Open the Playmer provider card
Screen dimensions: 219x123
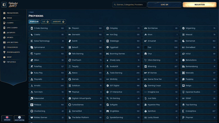click(199, 117)
